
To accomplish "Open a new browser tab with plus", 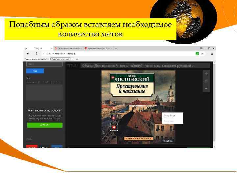I will coord(116,48).
